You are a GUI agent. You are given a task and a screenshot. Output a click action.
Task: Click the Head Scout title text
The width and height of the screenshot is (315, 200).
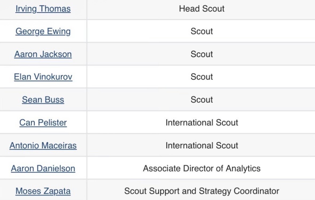pyautogui.click(x=202, y=9)
